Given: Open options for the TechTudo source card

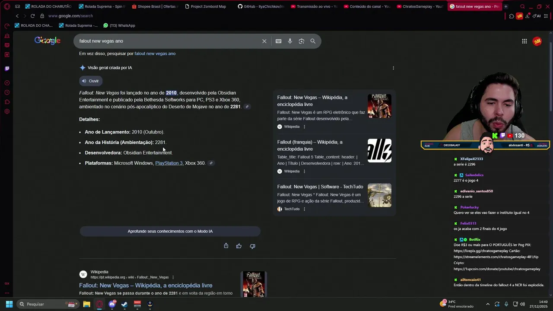Looking at the screenshot, I should coord(304,209).
